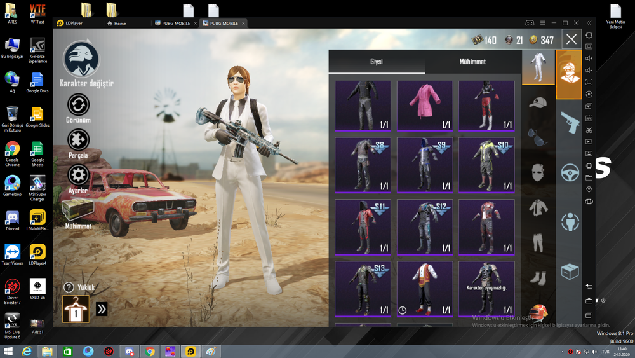The image size is (635, 358).
Task: Open Chrome in the taskbar
Action: [x=150, y=351]
